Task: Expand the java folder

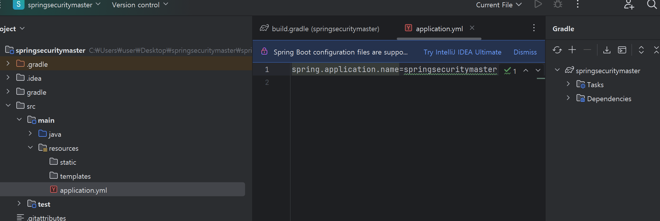Action: (x=30, y=133)
